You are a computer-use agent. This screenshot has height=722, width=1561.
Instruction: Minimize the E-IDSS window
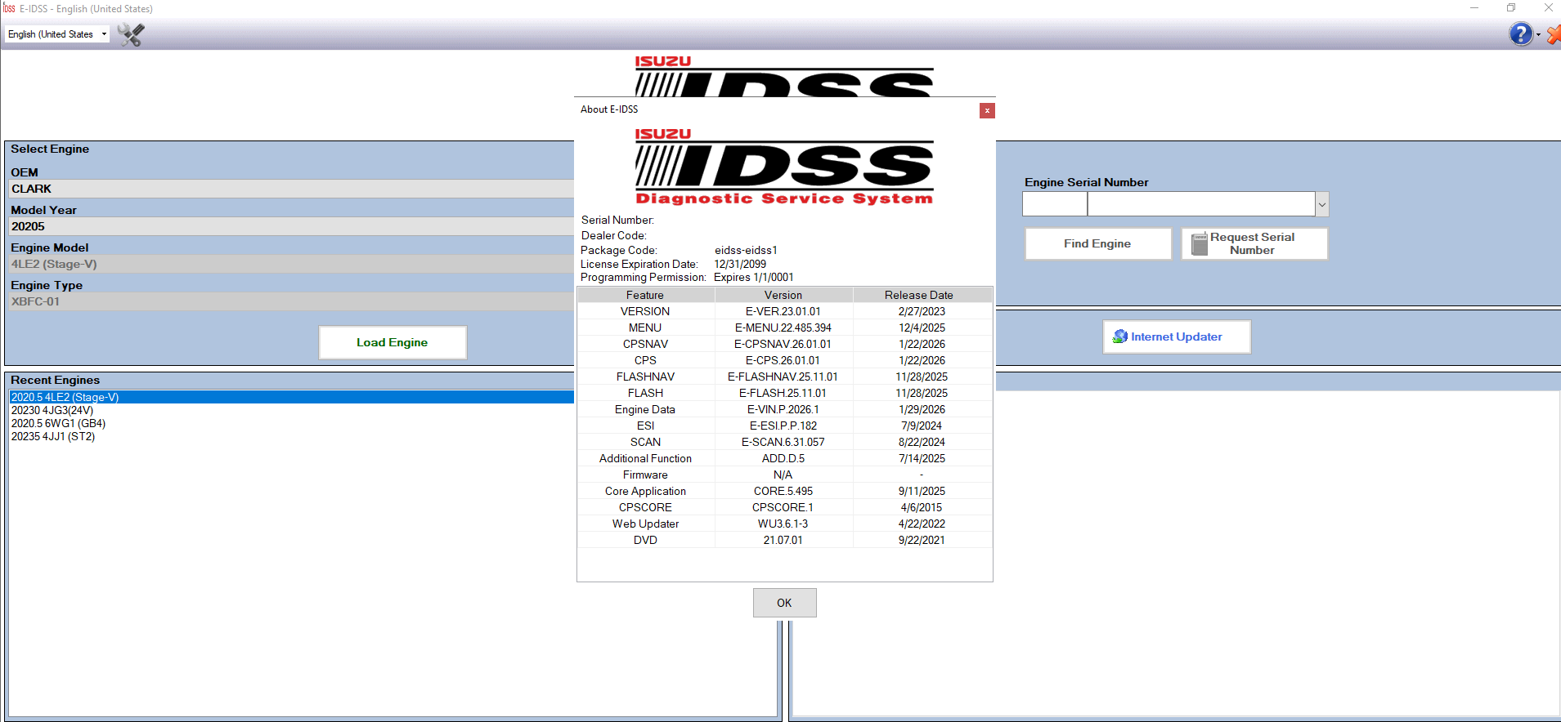coord(1474,8)
